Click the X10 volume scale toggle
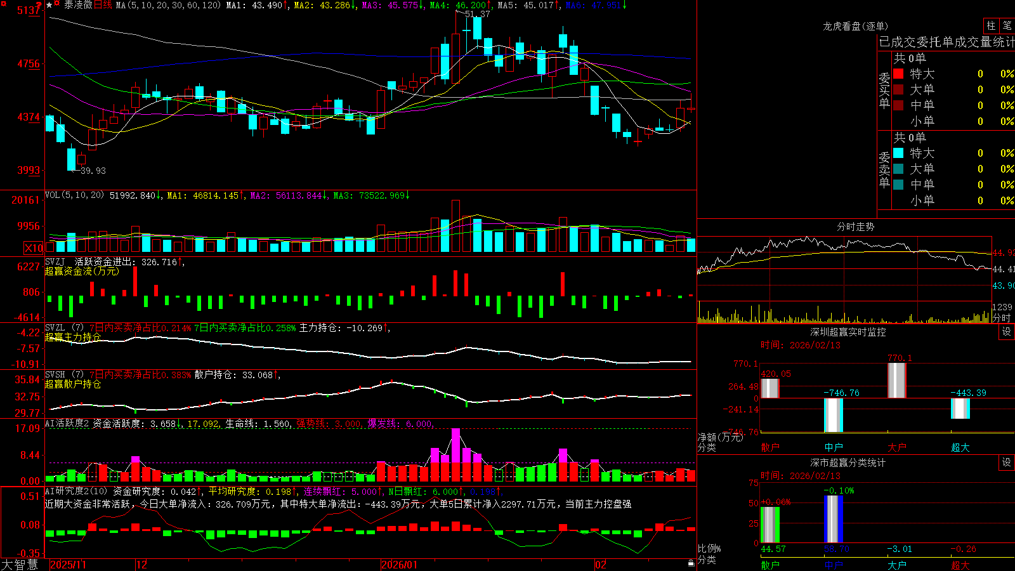This screenshot has height=571, width=1015. pos(34,248)
